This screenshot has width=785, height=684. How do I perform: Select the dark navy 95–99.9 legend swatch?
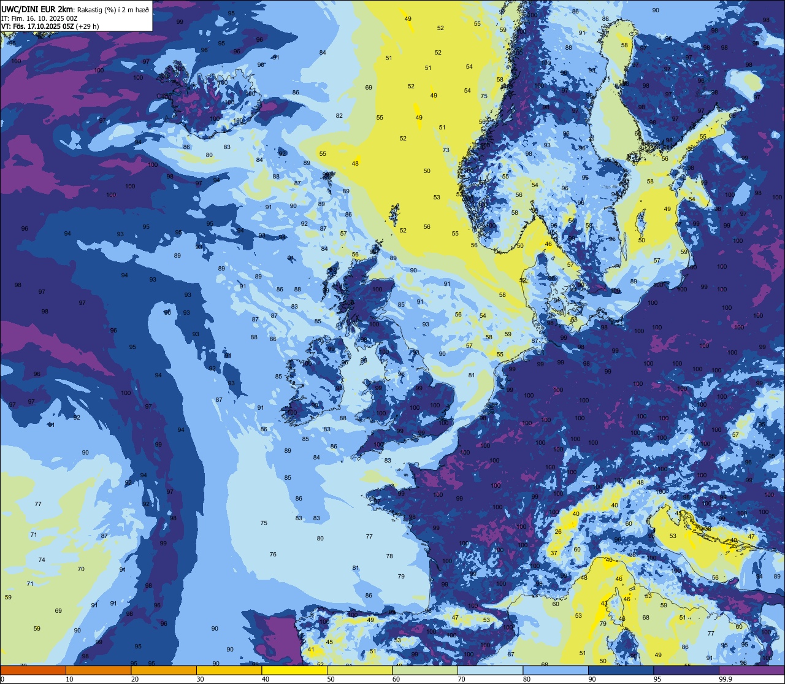click(x=686, y=671)
